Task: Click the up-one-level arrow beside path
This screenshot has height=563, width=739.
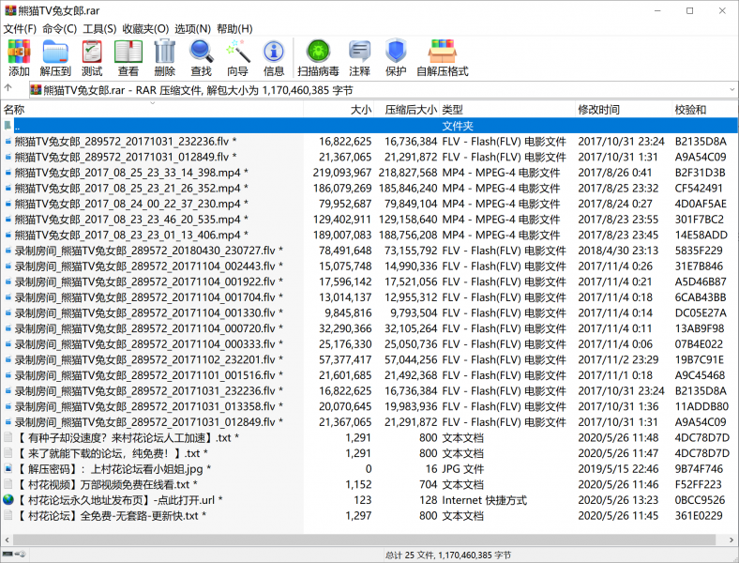Action: (x=8, y=89)
